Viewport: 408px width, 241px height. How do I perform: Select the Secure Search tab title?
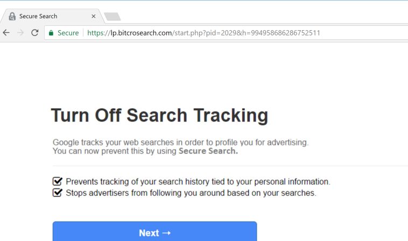pos(38,16)
